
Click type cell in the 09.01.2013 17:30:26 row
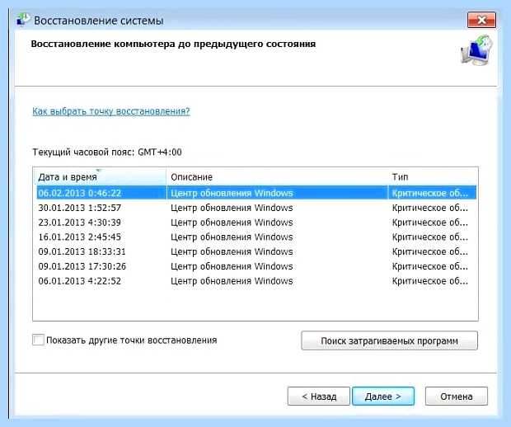pyautogui.click(x=430, y=266)
